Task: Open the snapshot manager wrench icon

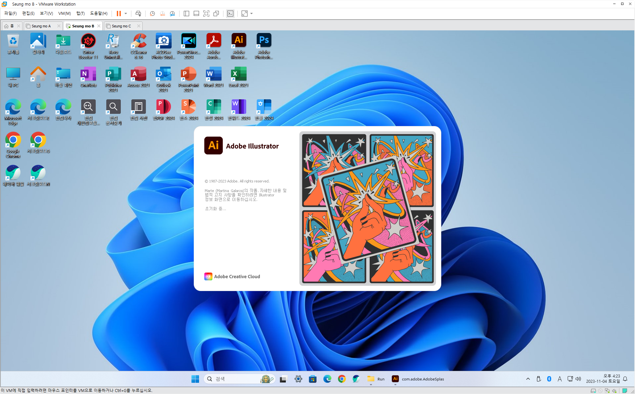Action: coord(172,14)
